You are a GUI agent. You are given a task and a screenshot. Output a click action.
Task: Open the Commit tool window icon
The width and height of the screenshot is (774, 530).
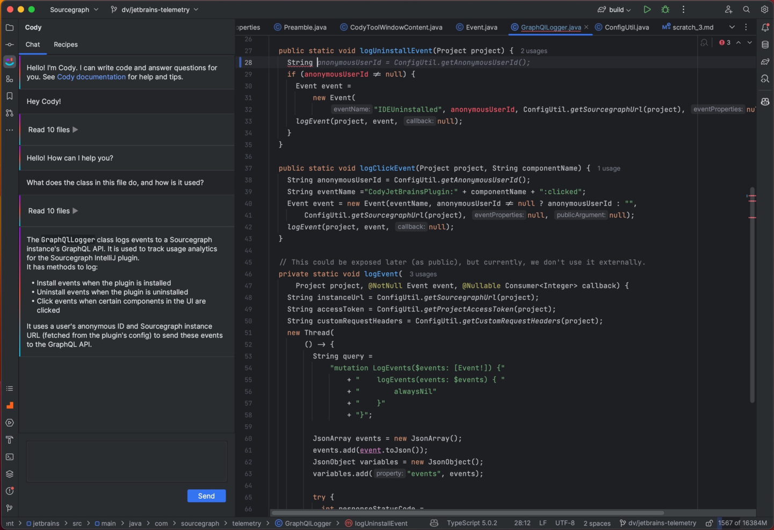coord(9,45)
